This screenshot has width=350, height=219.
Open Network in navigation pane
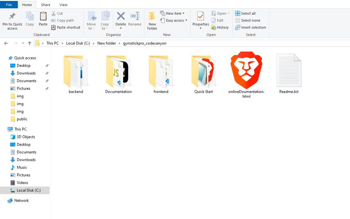point(21,201)
